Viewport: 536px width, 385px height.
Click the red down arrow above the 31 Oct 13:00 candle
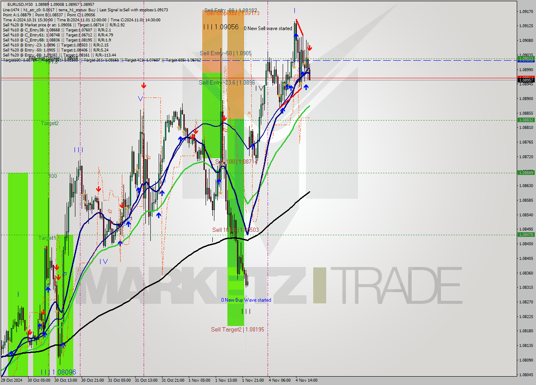144,85
